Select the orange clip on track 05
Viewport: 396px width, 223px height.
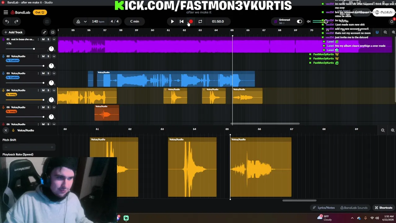[107, 113]
